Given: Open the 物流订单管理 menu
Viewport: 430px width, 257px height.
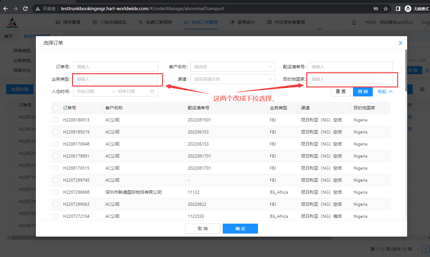Looking at the screenshot, I should tap(201, 22).
